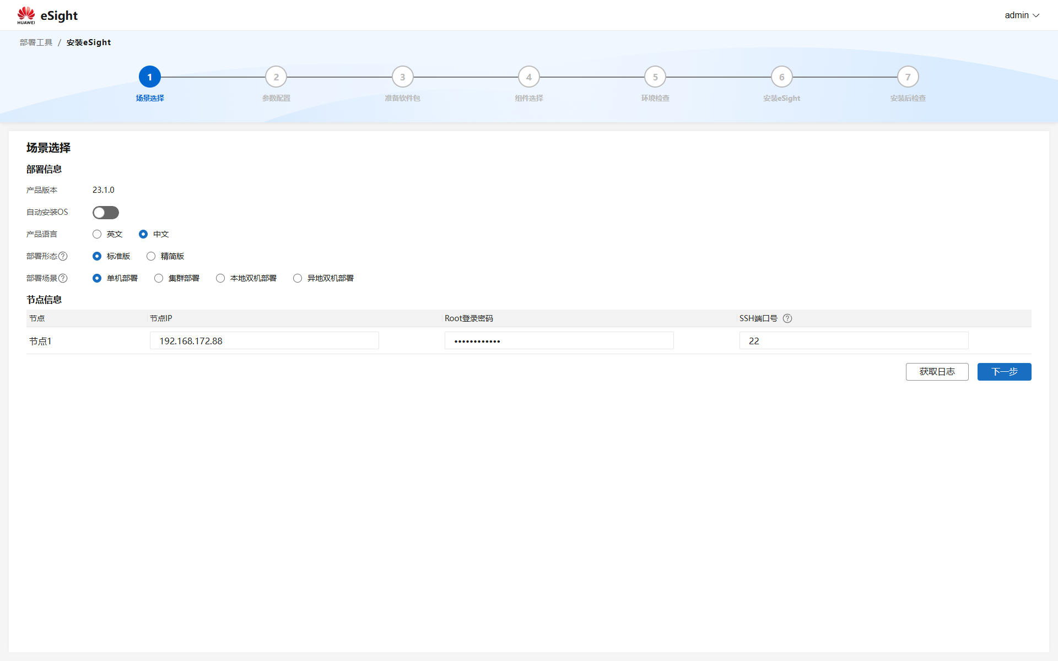The width and height of the screenshot is (1058, 661).
Task: Enable the 自动安装OS toggle switch
Action: (x=106, y=213)
